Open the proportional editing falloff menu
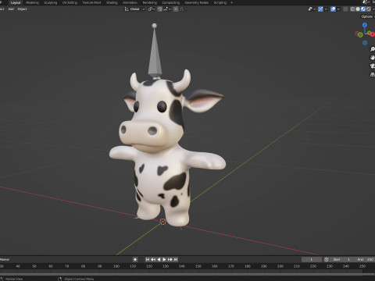Viewport: 375px width, 281px height. (182, 9)
